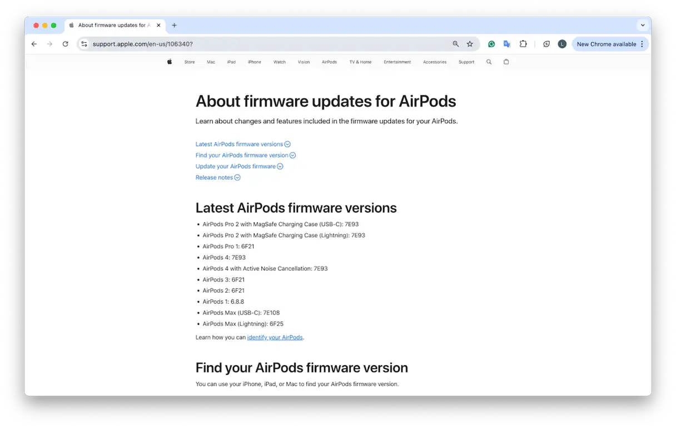Click the Apple logo in site navigation

click(170, 62)
